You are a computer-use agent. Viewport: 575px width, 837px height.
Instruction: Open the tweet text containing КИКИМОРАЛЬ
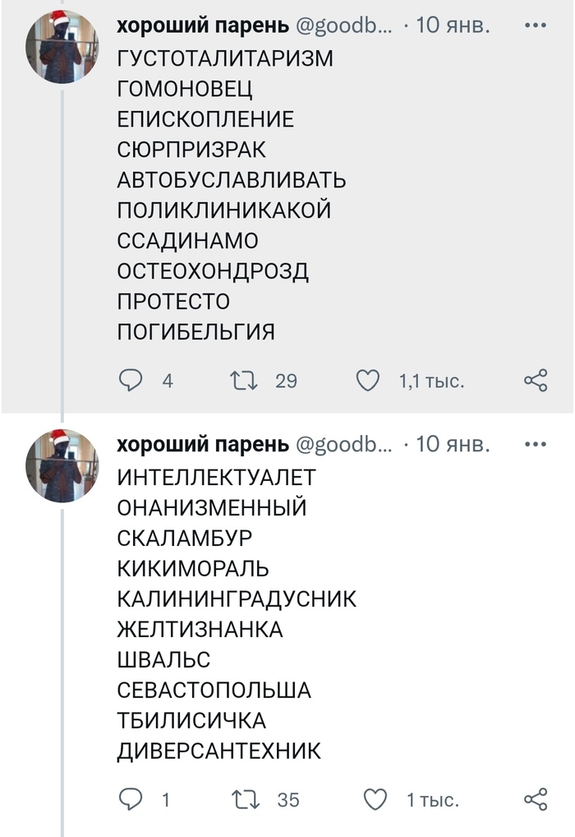click(193, 568)
